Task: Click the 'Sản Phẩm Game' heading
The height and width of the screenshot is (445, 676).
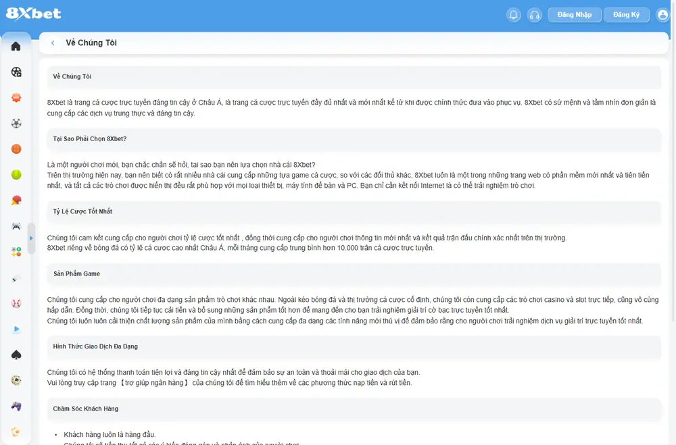Action: [76, 274]
